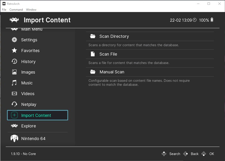Click the '1.9.10 - No Core' version text
This screenshot has width=225, height=161.
(x=23, y=154)
